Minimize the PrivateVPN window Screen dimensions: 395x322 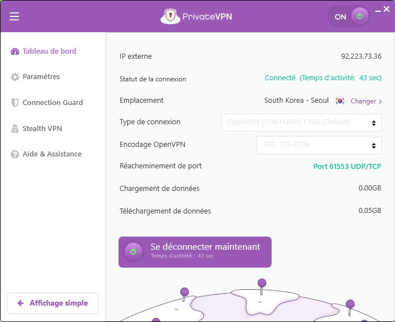coord(377,11)
